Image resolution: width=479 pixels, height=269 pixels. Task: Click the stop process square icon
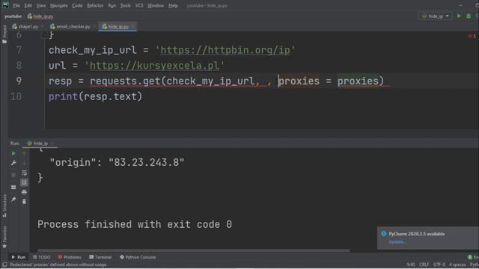13,175
